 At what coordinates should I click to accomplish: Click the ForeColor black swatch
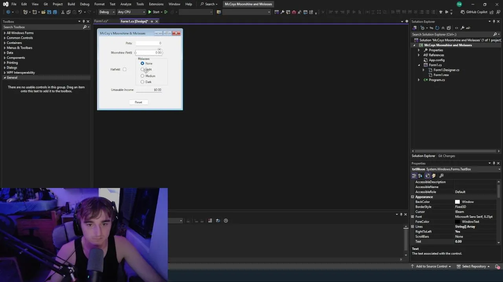coord(457,222)
